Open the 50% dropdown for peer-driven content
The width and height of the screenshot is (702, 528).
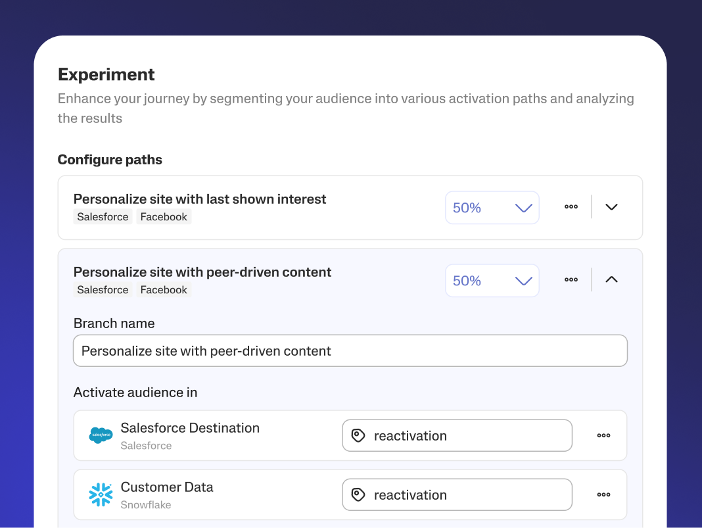pos(492,281)
